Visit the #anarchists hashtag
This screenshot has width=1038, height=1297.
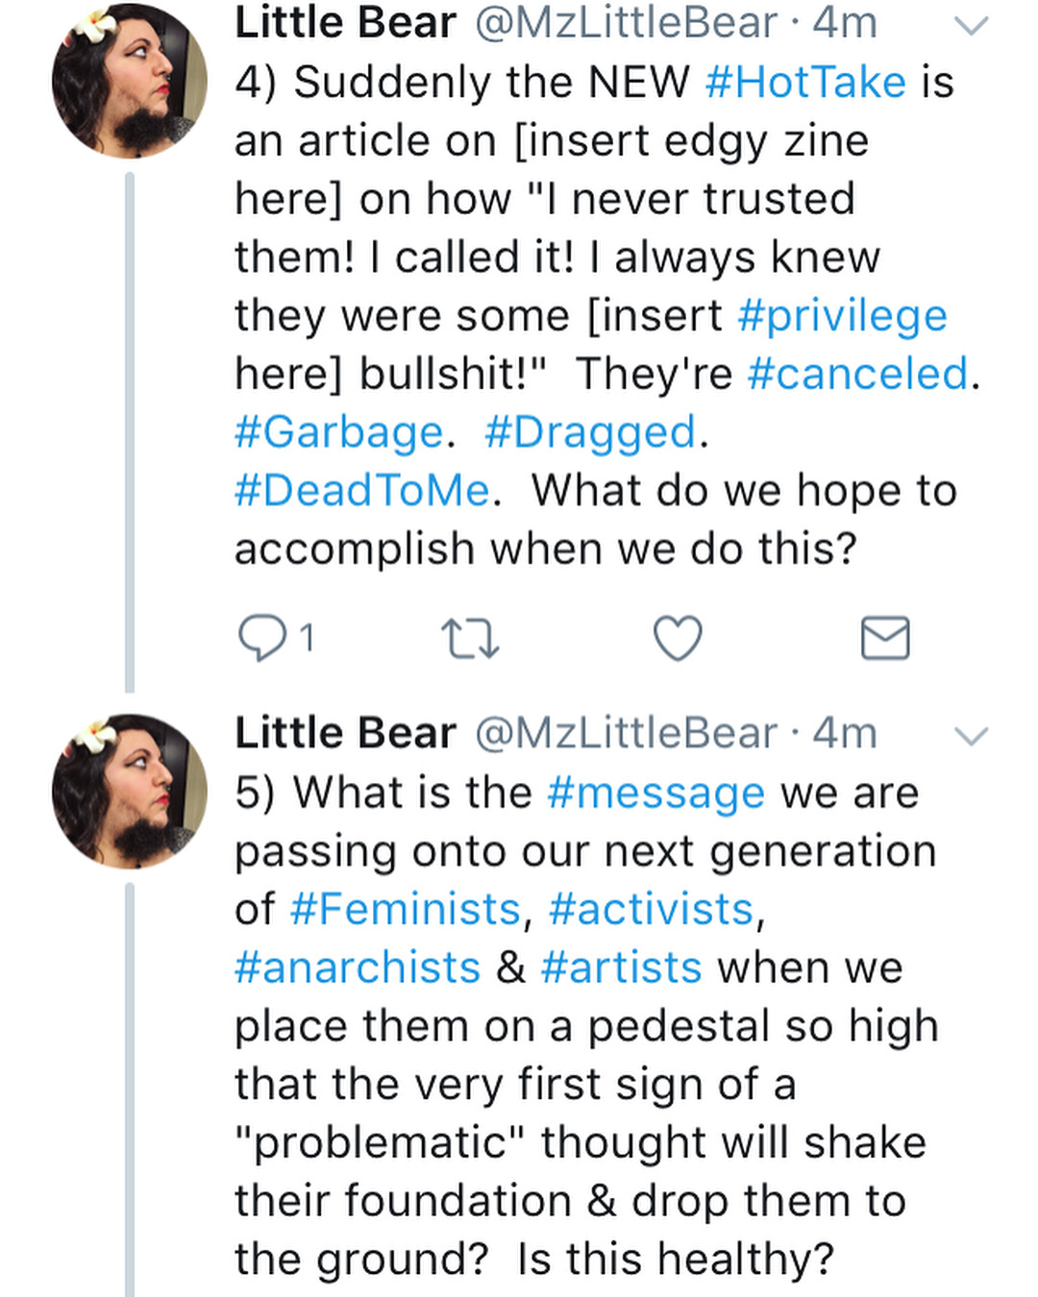357,968
